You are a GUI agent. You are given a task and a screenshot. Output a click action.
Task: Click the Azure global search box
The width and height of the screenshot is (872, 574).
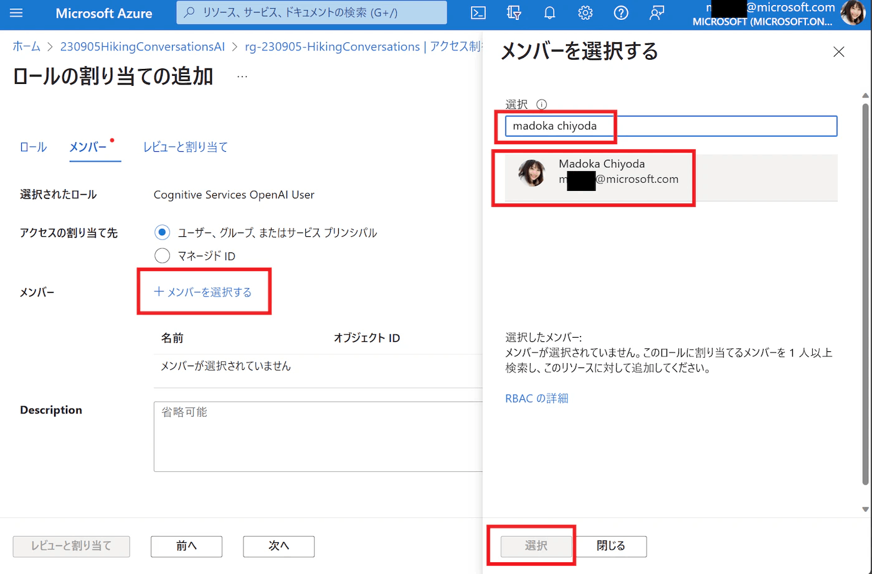tap(311, 12)
